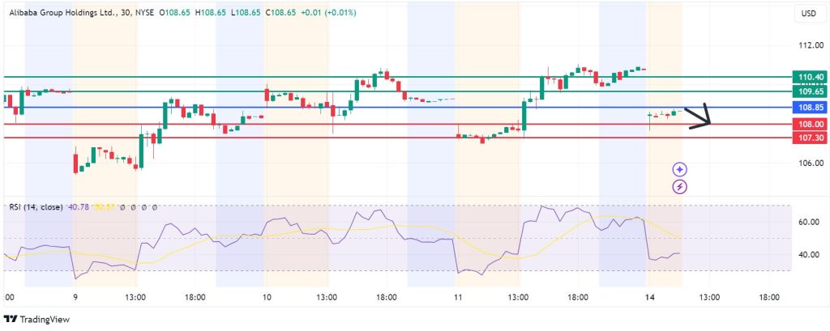Click the +0.01 (+0.01%) change value
830x331 pixels.
pyautogui.click(x=328, y=13)
